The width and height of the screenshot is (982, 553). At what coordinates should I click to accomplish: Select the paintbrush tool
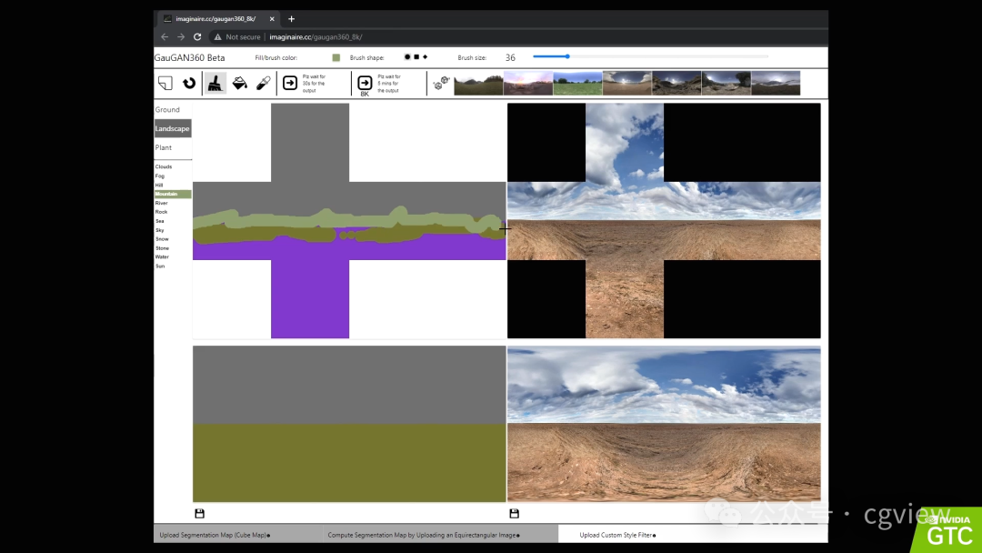coord(215,83)
